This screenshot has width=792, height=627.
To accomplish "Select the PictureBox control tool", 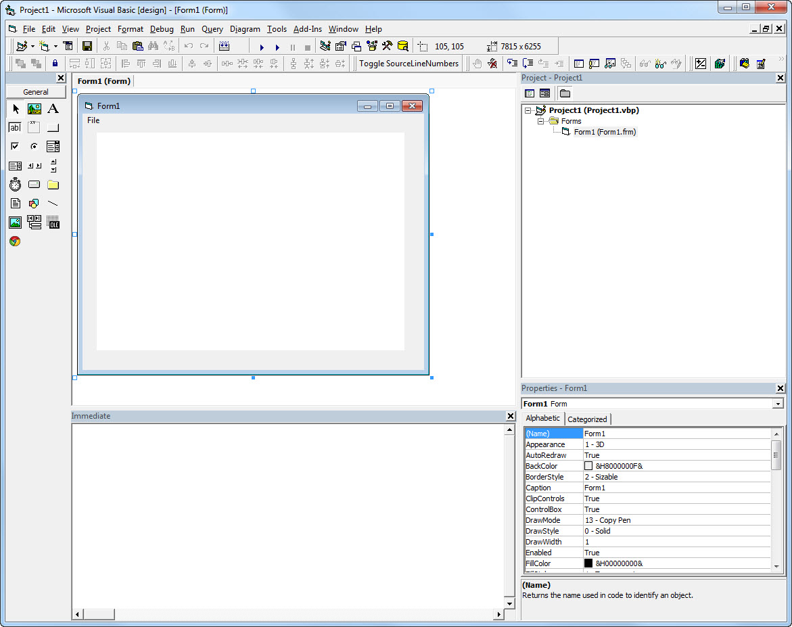I will 34,109.
